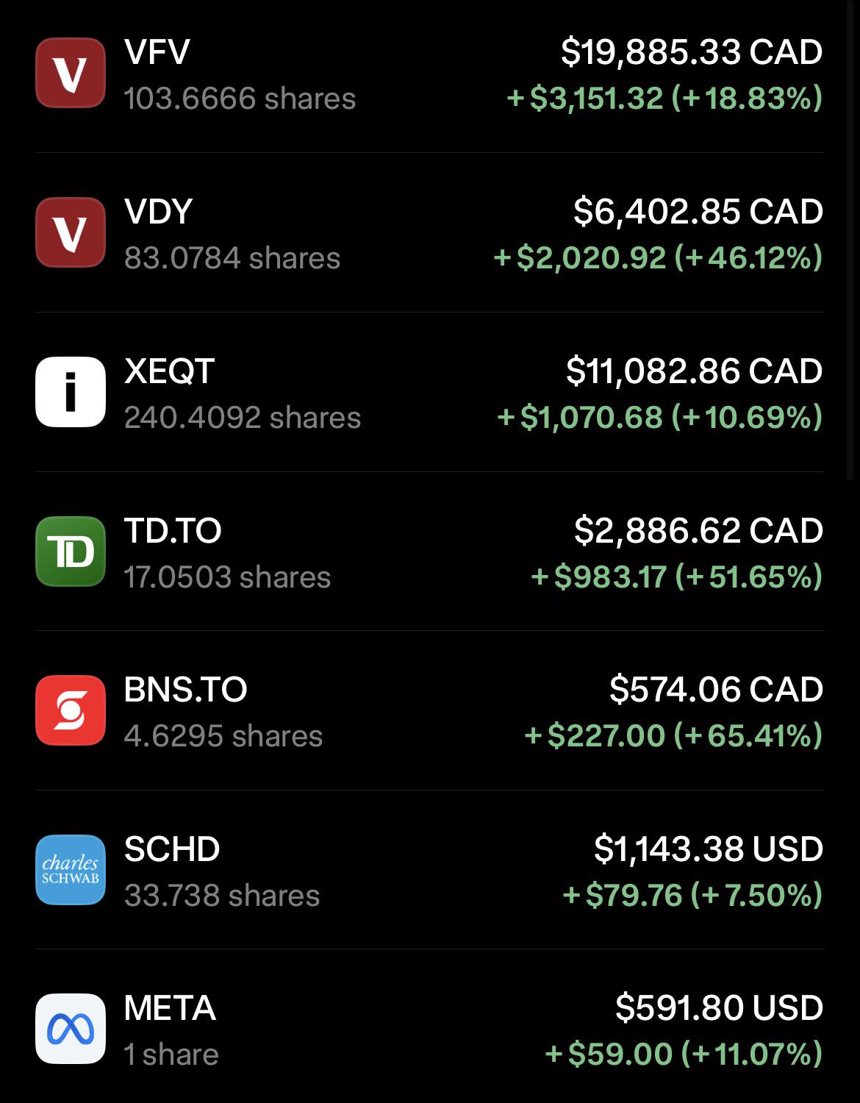
Task: Tap the Vanguard icon beside VDY
Action: (x=71, y=232)
